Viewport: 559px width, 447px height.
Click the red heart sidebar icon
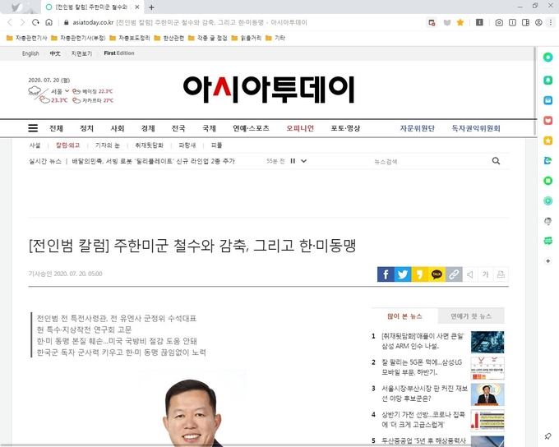(548, 120)
